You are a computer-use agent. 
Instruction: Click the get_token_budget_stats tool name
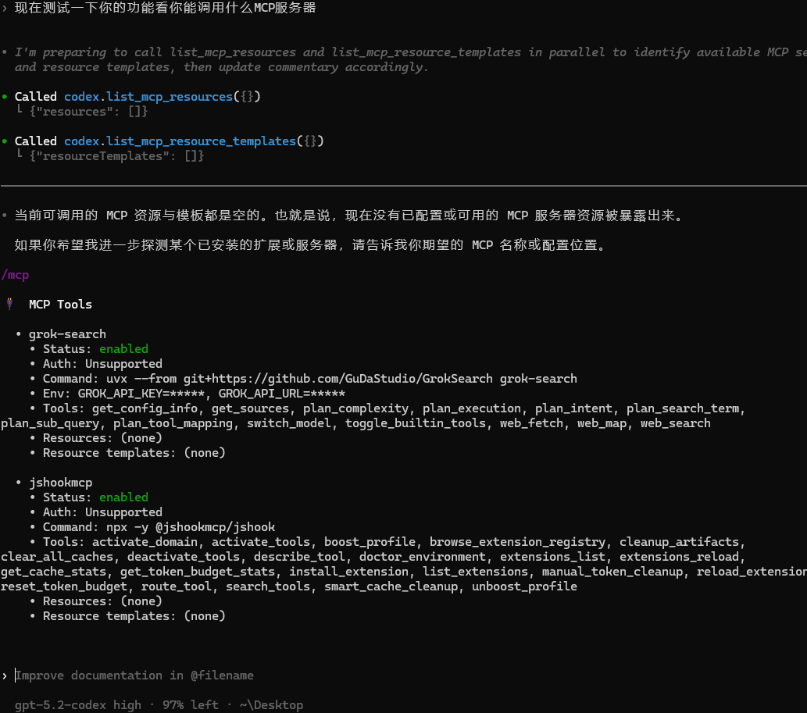198,572
